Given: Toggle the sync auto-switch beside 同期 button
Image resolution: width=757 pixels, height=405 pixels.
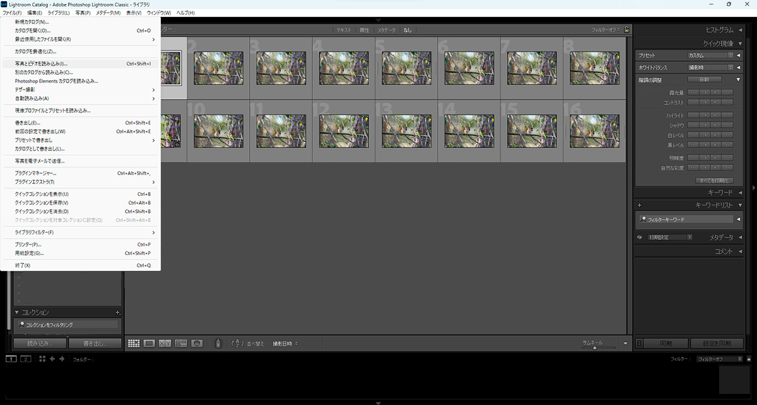Looking at the screenshot, I should tap(640, 343).
